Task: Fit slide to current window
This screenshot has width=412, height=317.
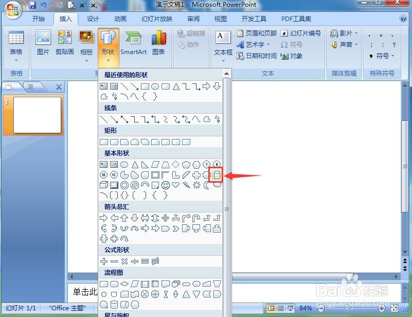Action: tap(394, 308)
